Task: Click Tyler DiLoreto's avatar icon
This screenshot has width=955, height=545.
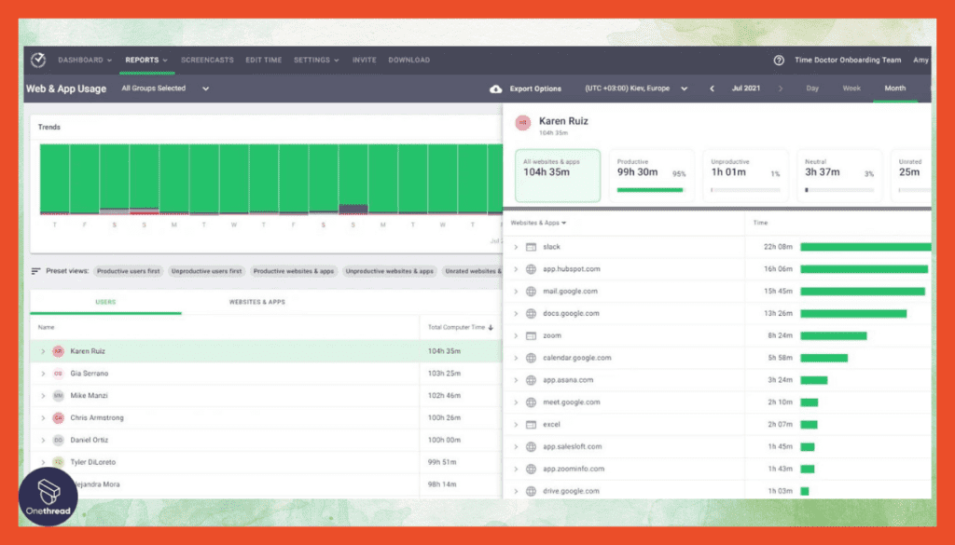Action: click(x=58, y=462)
